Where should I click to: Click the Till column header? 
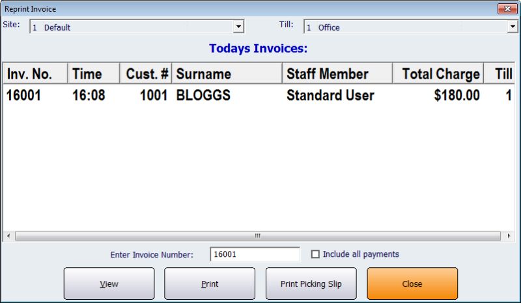coord(500,73)
